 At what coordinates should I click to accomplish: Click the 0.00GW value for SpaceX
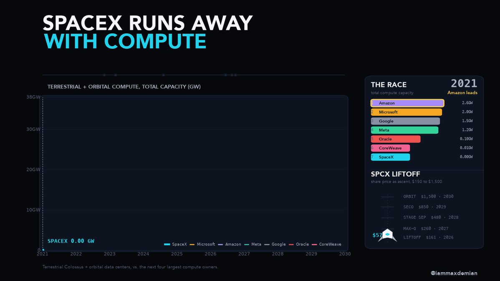point(466,157)
